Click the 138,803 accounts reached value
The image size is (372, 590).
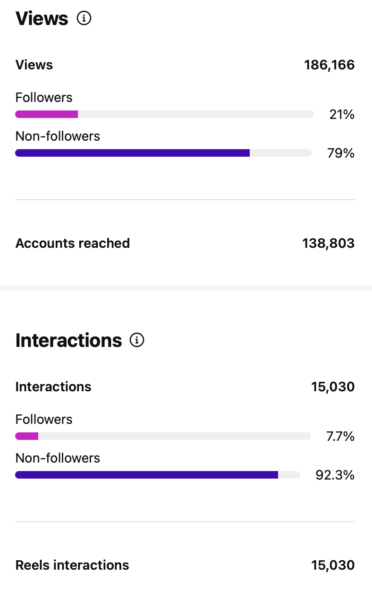tap(328, 243)
